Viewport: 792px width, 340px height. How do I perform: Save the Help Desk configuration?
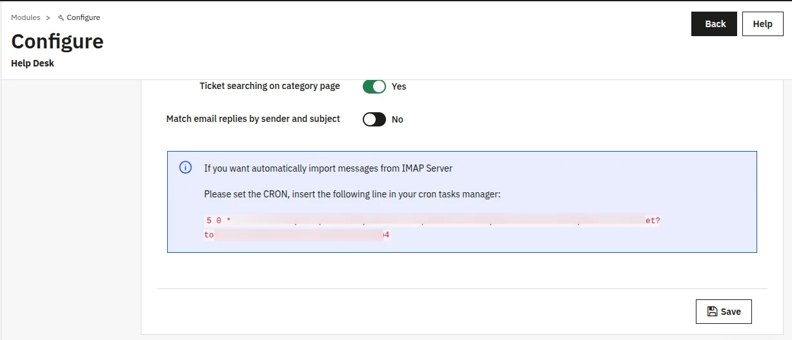pyautogui.click(x=724, y=312)
